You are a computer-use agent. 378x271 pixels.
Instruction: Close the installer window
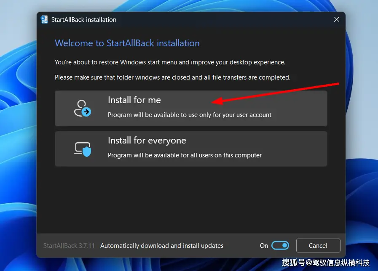(337, 19)
